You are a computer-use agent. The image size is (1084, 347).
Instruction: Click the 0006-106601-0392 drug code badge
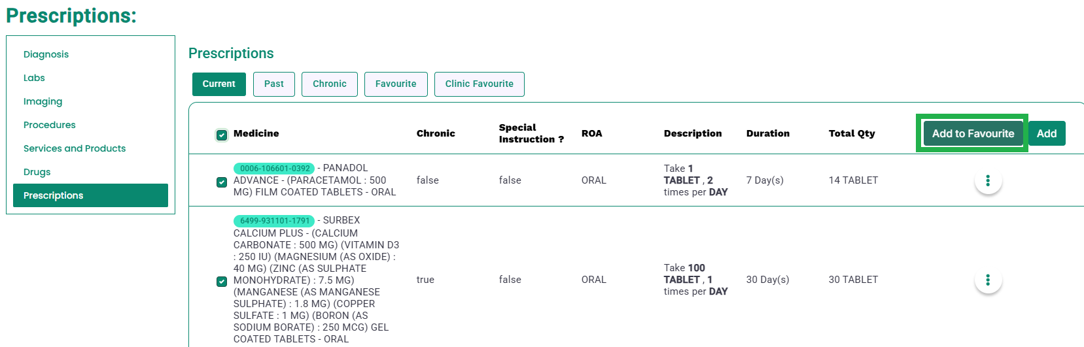coord(274,168)
